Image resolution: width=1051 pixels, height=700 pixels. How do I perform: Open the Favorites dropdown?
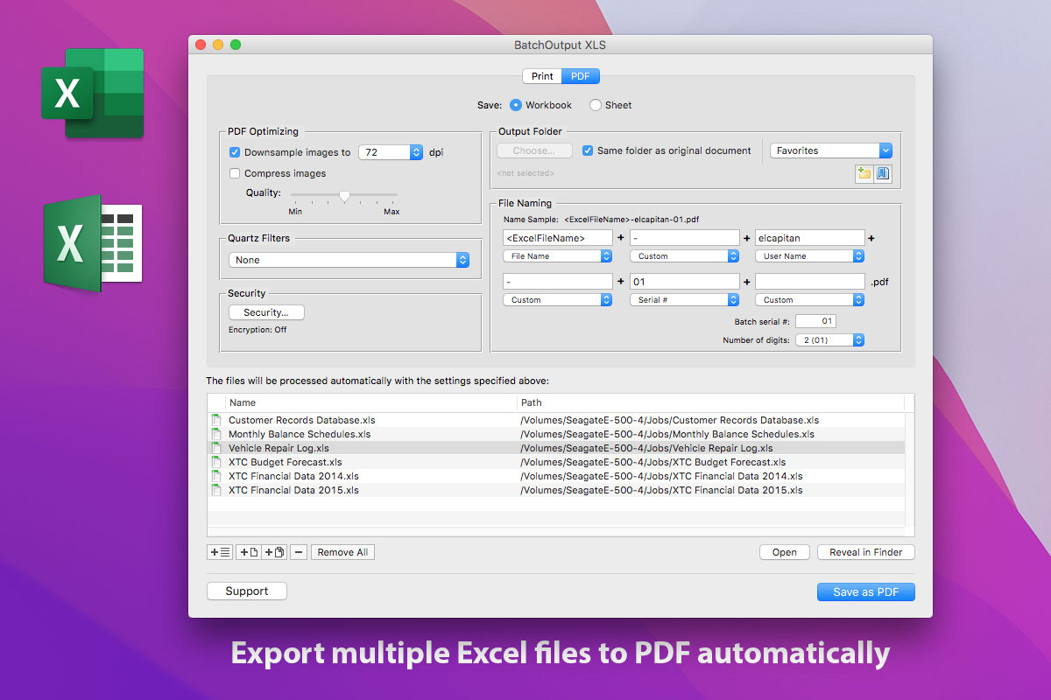click(830, 150)
